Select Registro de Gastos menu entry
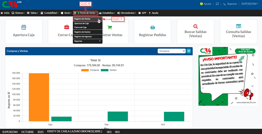 click(x=83, y=32)
